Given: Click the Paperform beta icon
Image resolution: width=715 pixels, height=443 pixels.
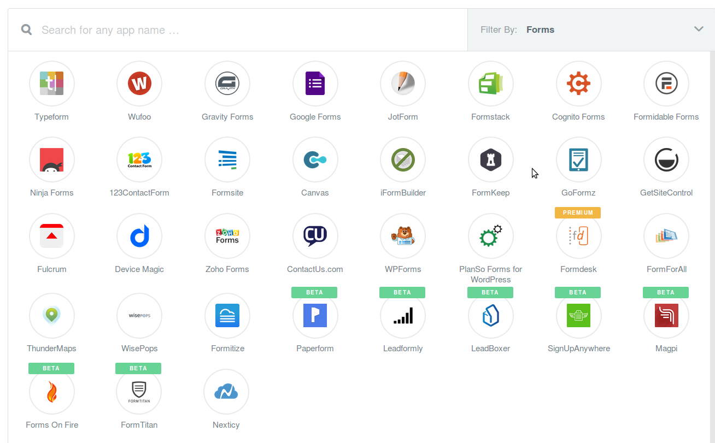Looking at the screenshot, I should point(315,315).
